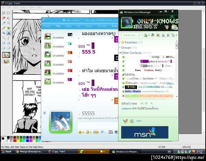Pick the red color swatch in Paint's palette
This screenshot has height=161, width=206.
(x=15, y=141)
